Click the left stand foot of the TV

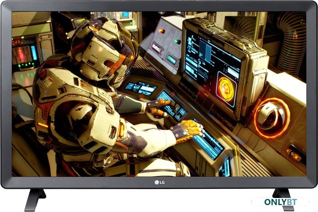click(x=35, y=200)
